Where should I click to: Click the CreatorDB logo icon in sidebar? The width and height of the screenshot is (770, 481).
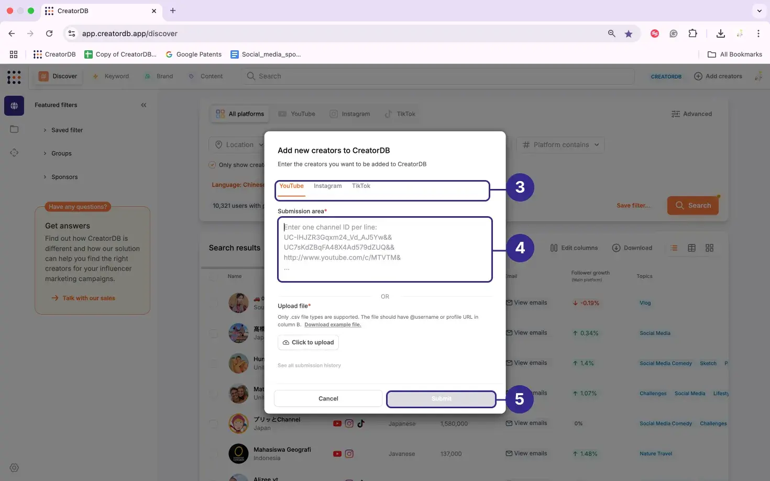(14, 77)
